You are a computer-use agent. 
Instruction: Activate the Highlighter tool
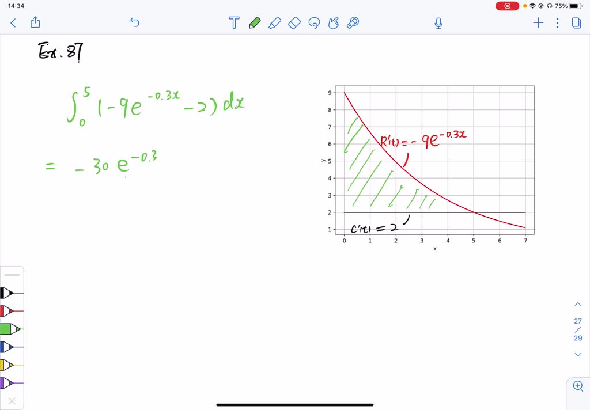(275, 23)
